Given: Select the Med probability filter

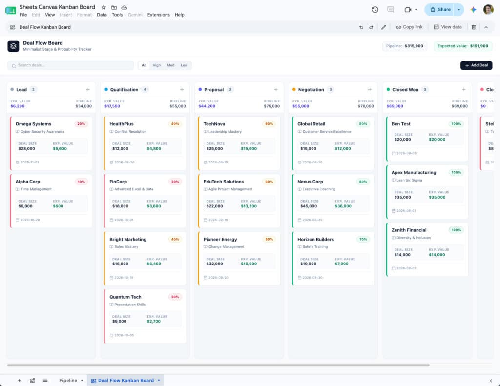Looking at the screenshot, I should click(x=170, y=65).
